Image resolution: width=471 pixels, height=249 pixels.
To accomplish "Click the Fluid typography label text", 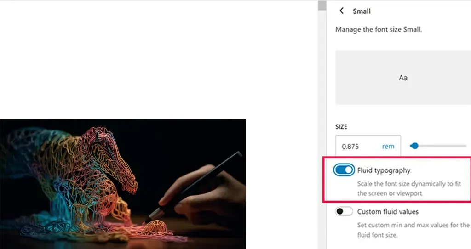I will pyautogui.click(x=384, y=170).
